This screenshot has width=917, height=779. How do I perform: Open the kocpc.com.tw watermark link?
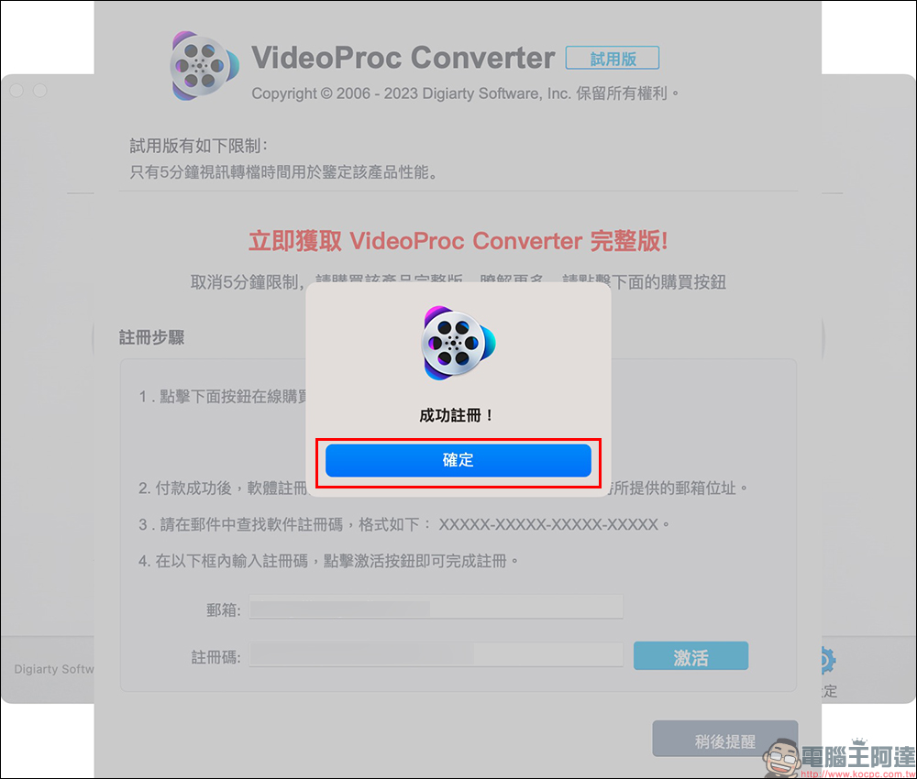[858, 774]
